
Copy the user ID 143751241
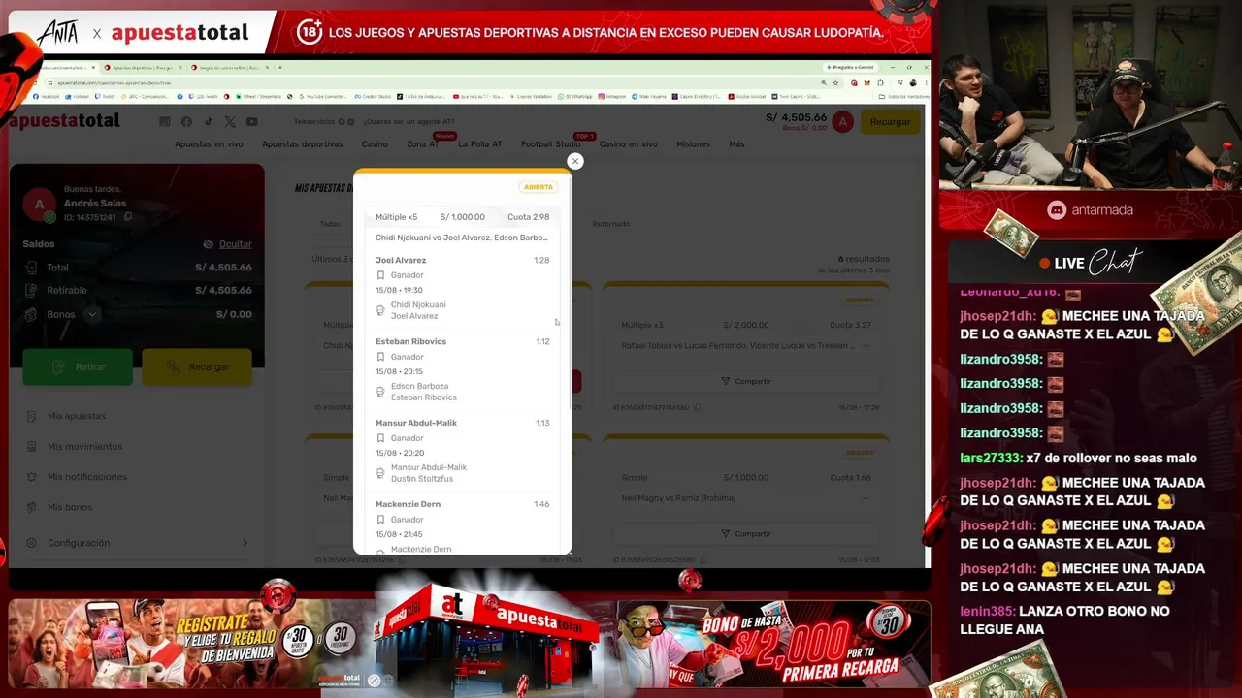pos(127,217)
